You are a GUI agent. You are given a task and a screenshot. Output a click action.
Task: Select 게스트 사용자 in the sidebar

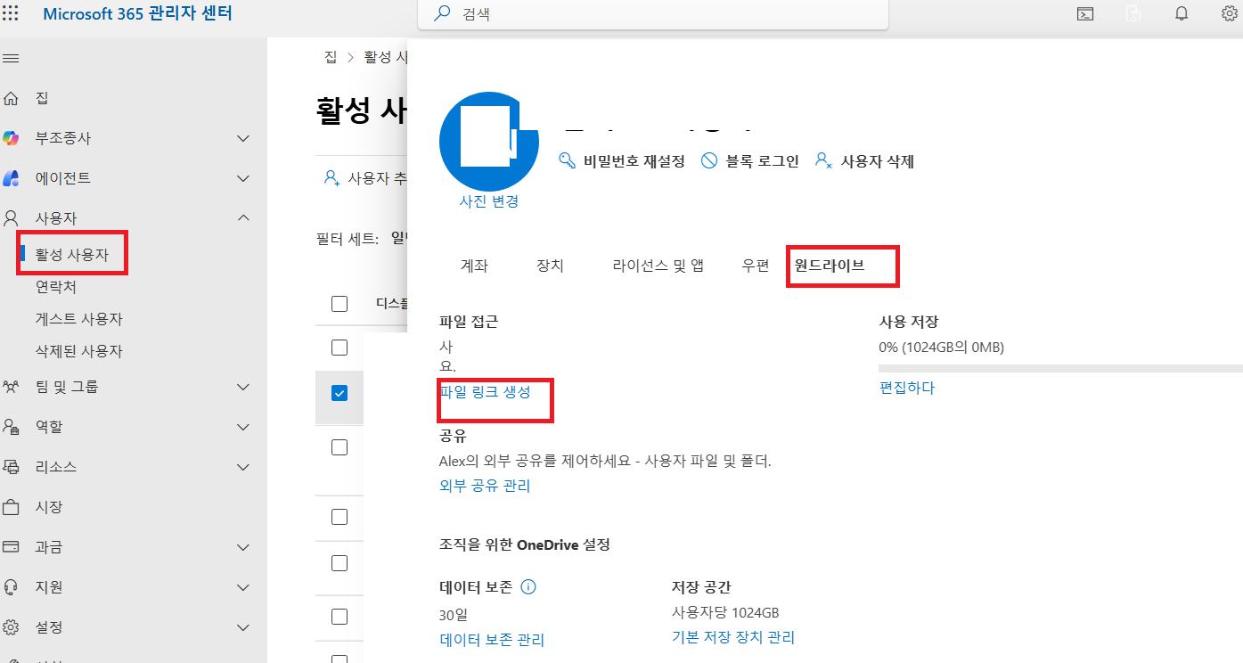78,319
